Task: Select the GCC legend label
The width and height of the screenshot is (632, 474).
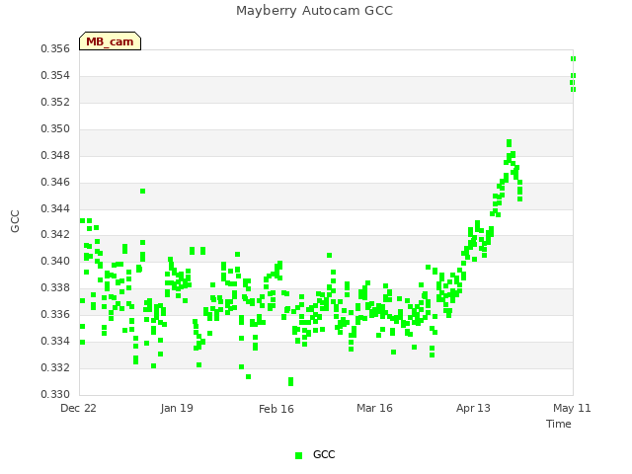Action: coord(324,454)
